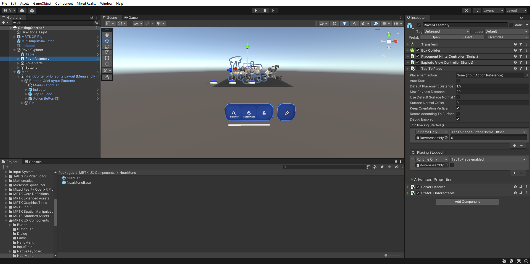
Task: Open the Mixed Reality menu
Action: coord(86,3)
